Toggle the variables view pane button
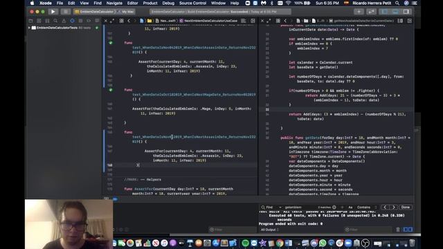443x249 pixels. 406,230
